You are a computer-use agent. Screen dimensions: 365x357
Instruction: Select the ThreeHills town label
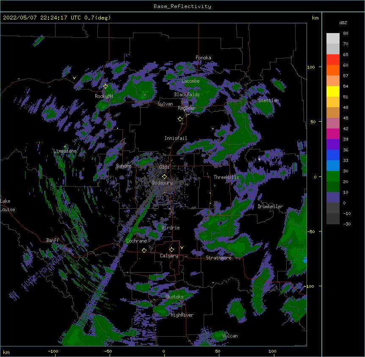click(x=226, y=177)
